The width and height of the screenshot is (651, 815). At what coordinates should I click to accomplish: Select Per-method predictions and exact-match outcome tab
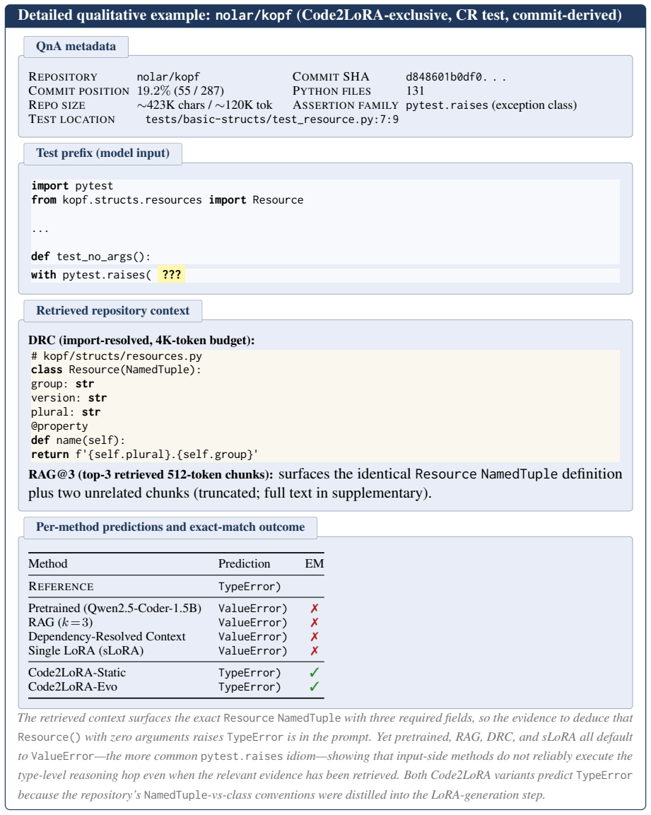pyautogui.click(x=170, y=527)
